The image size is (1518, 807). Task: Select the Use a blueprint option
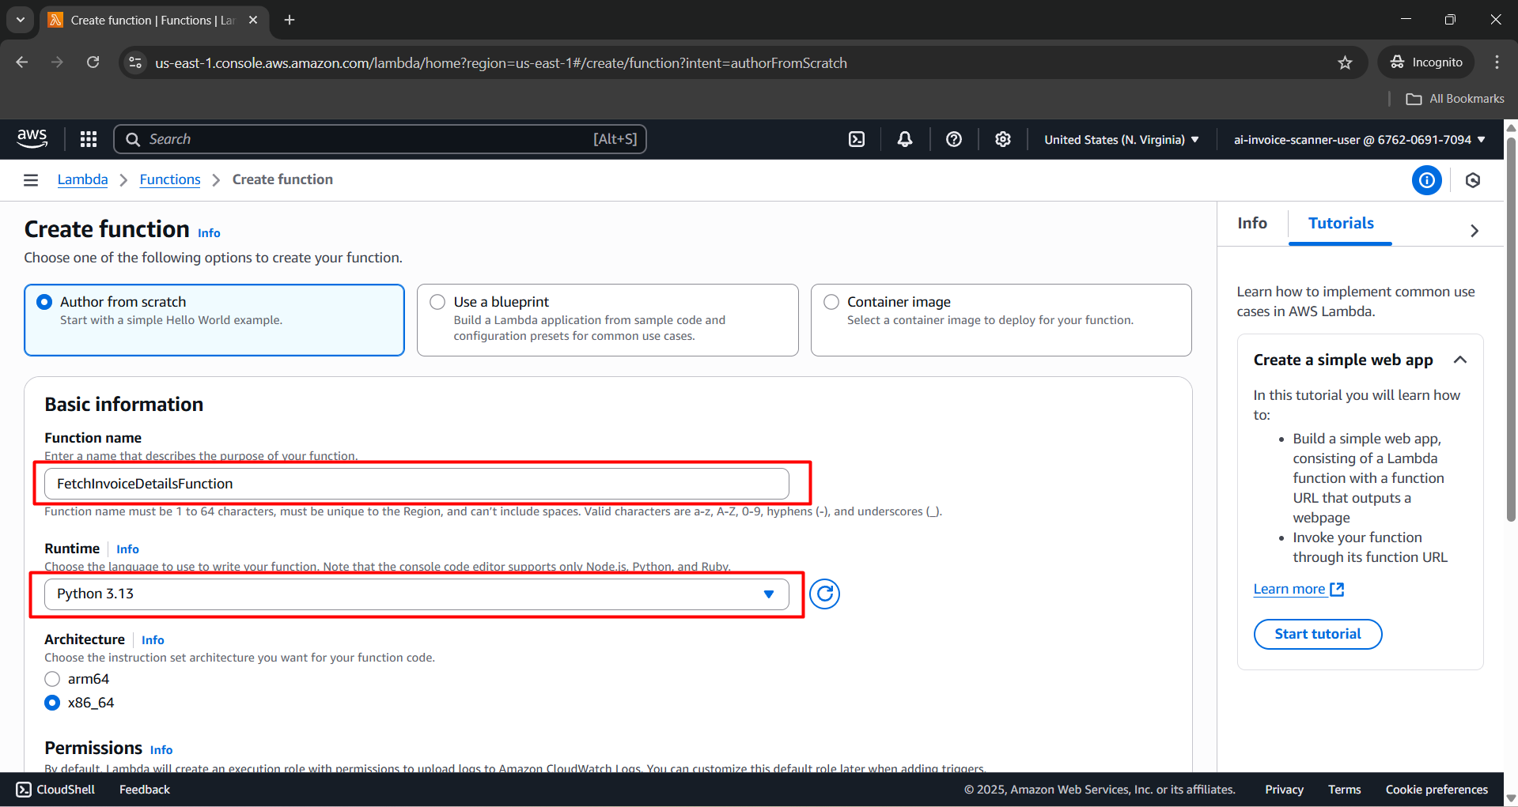[x=437, y=302]
